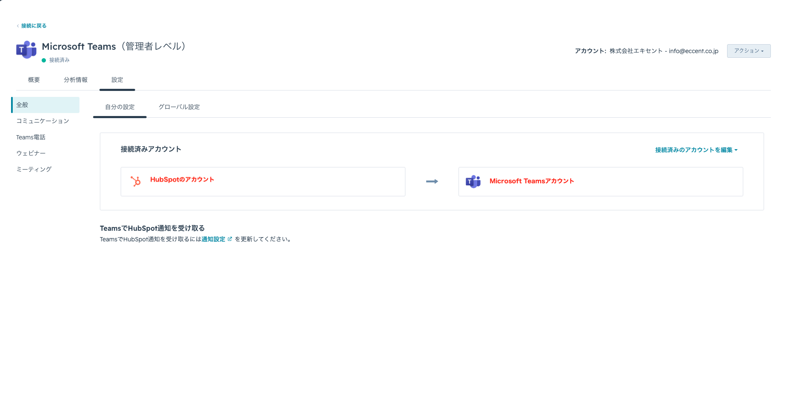Open コミュニケーション settings in sidebar

pos(45,121)
